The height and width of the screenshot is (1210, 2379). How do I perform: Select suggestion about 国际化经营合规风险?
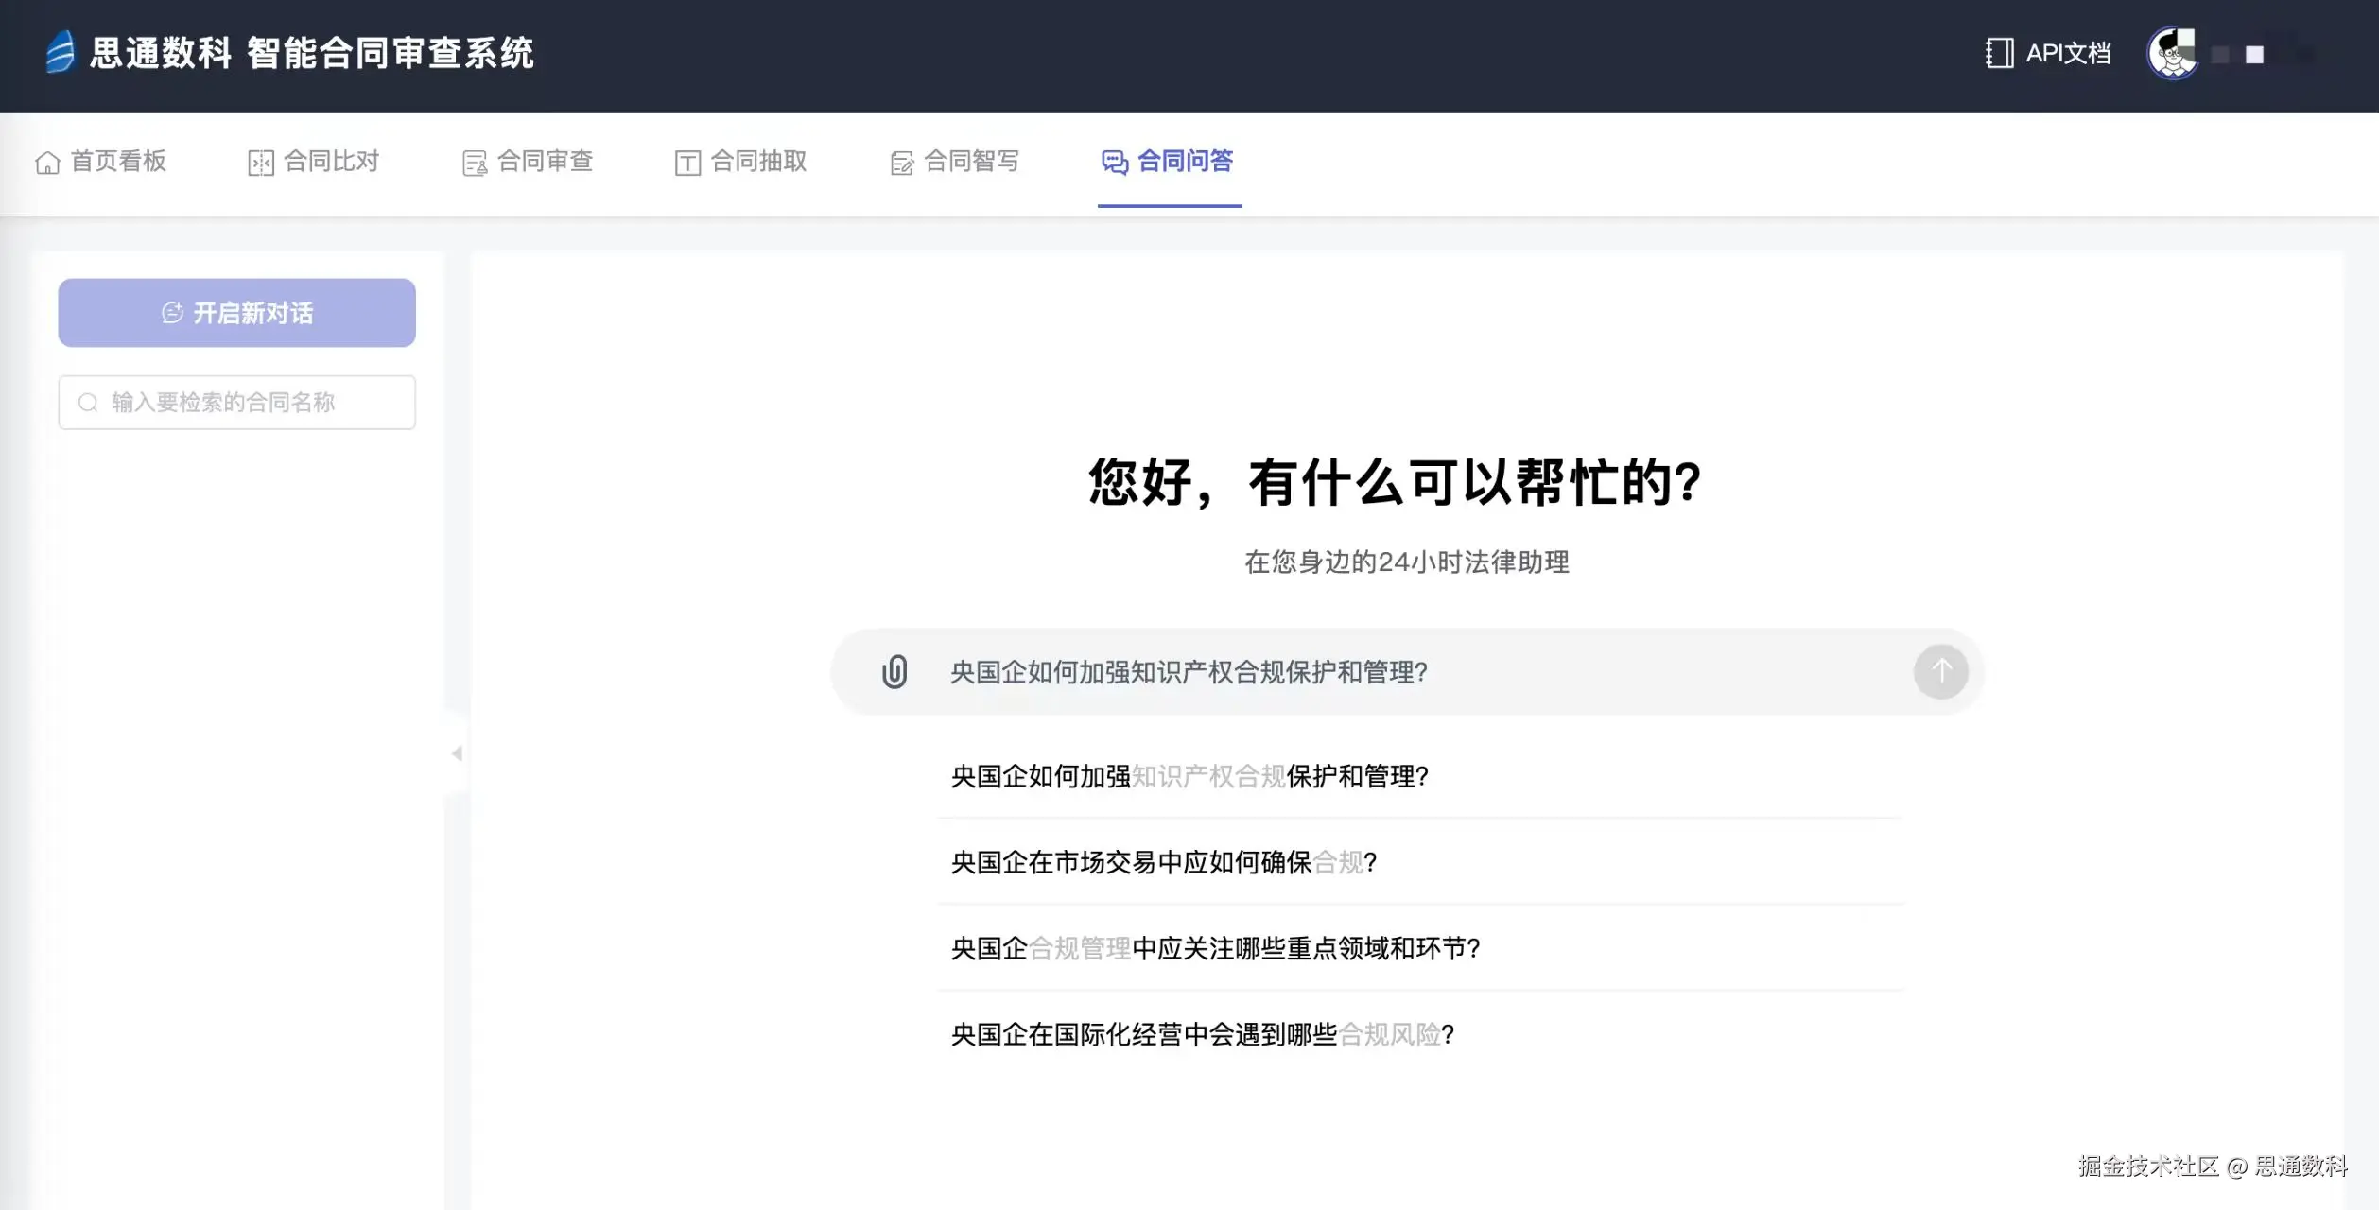click(x=1202, y=1034)
